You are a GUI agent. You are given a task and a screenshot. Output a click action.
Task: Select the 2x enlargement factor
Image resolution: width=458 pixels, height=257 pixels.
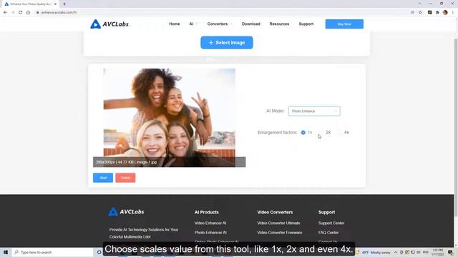coord(321,133)
